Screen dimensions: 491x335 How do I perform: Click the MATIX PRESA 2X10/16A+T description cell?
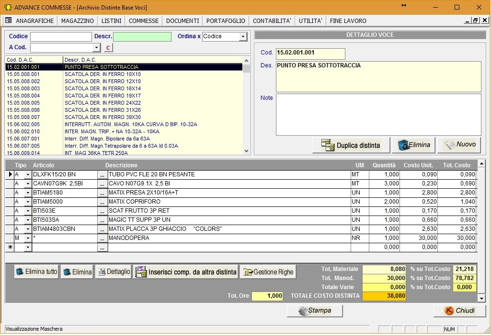(x=229, y=193)
